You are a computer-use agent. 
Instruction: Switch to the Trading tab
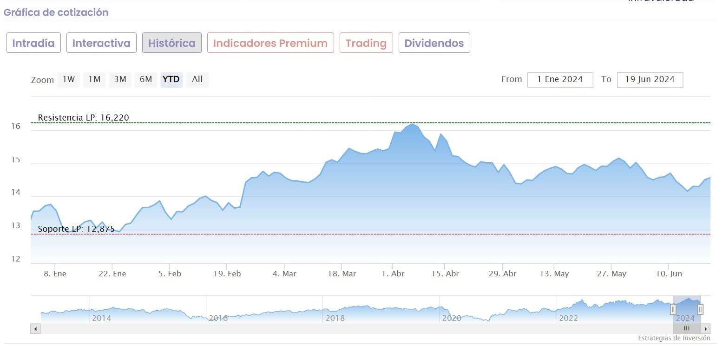point(366,43)
